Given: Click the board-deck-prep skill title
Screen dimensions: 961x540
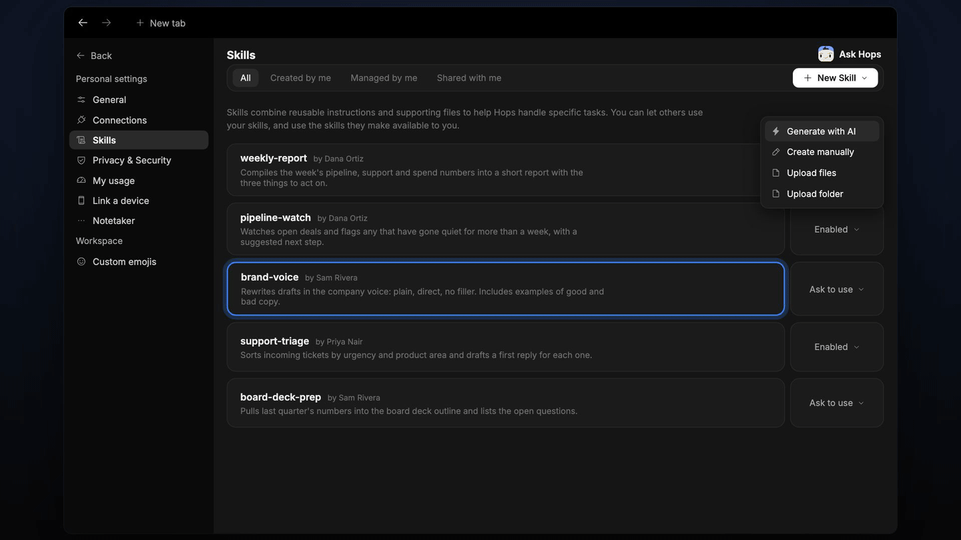Looking at the screenshot, I should point(280,397).
